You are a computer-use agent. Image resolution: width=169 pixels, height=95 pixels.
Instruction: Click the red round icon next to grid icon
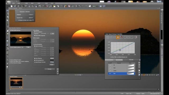121,37
